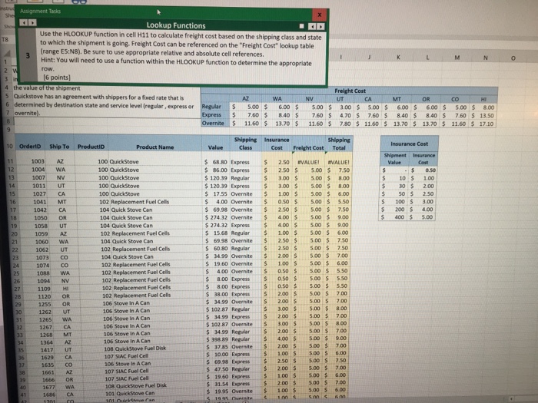Click the Shipment Value header in Insurance Cost table
Viewport: 538px width, 403px height.
394,159
